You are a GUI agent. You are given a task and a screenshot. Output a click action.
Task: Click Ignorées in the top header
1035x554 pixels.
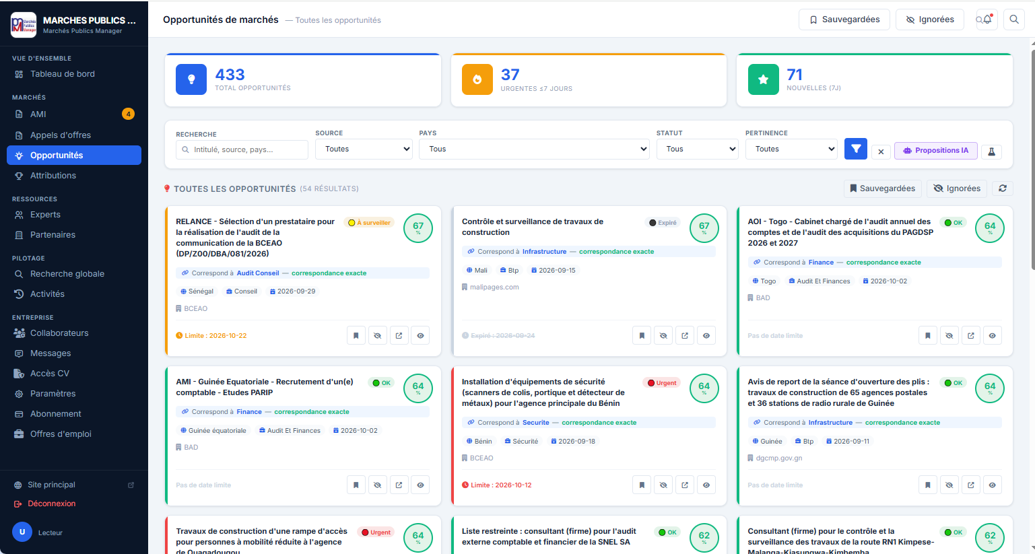[930, 20]
